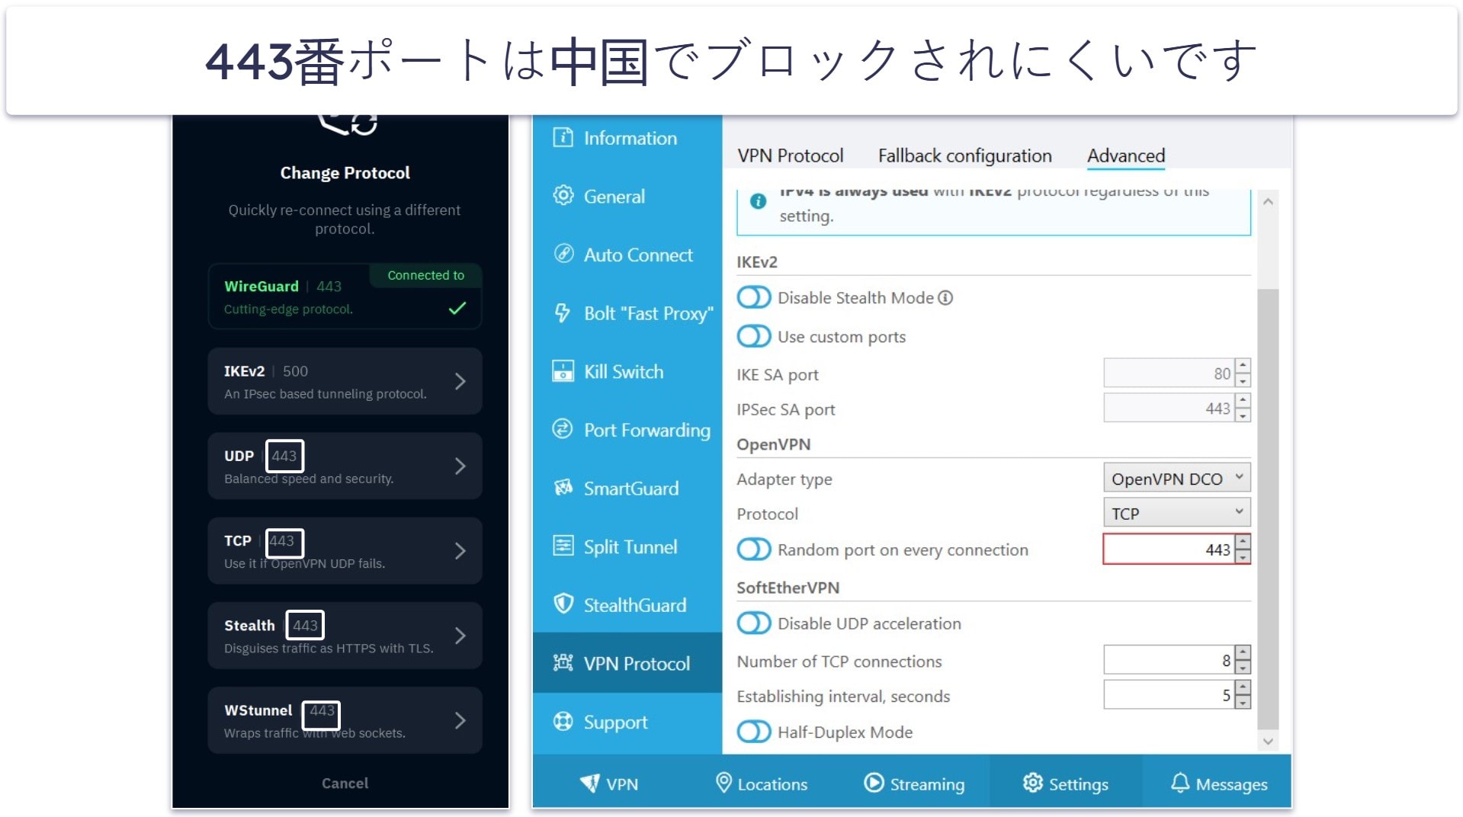Increase the Number of TCP connections

click(1243, 652)
